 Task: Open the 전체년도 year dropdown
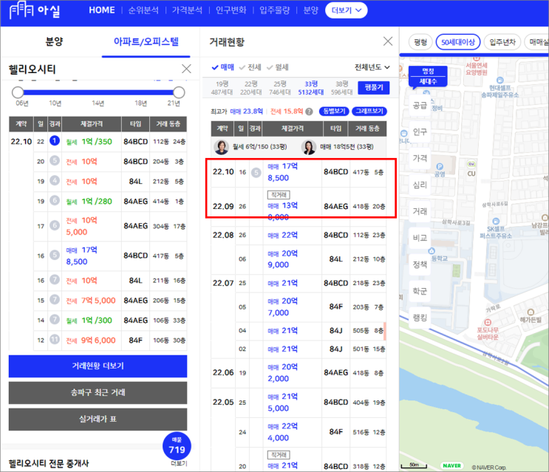tap(372, 67)
